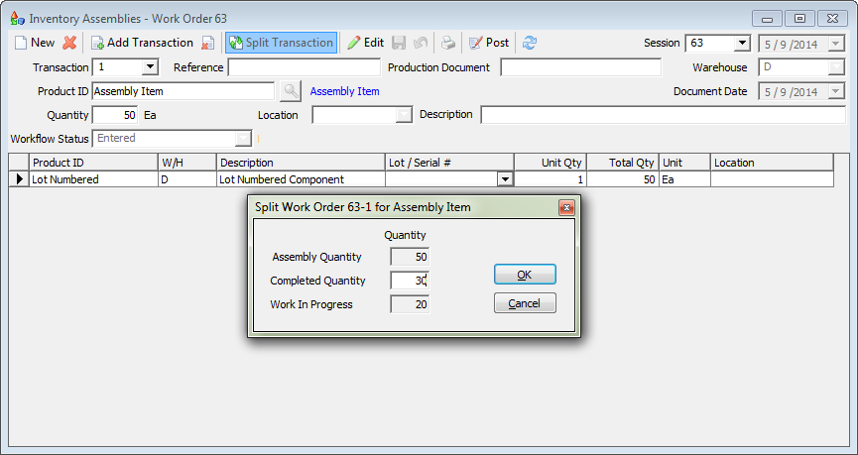Viewport: 858px width, 455px height.
Task: Open the Workflow Status dropdown
Action: click(x=243, y=139)
